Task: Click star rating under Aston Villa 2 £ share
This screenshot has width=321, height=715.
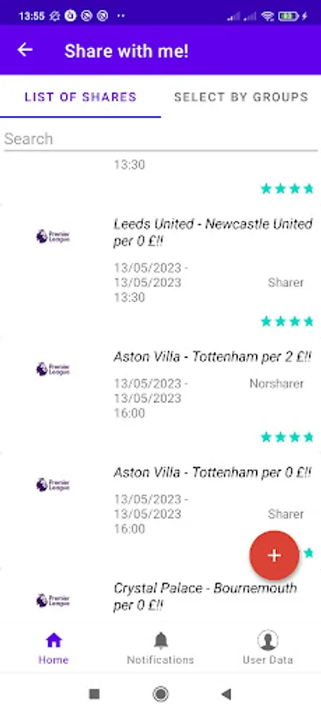Action: (x=288, y=437)
